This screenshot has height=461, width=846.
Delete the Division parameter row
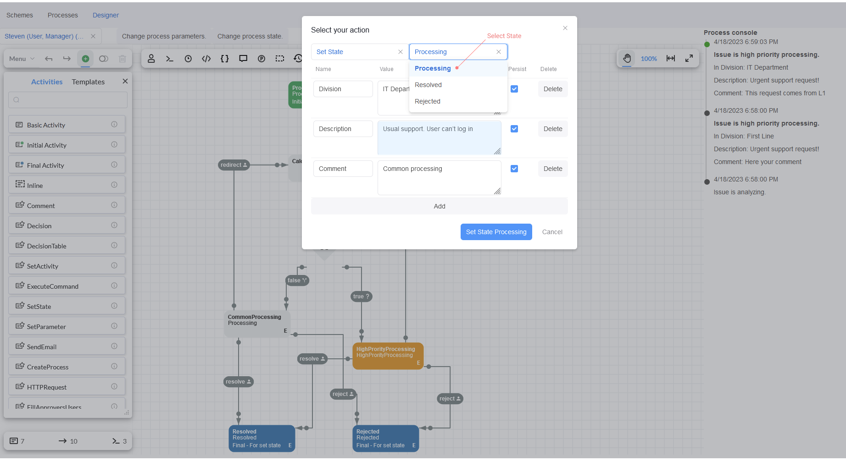click(553, 89)
